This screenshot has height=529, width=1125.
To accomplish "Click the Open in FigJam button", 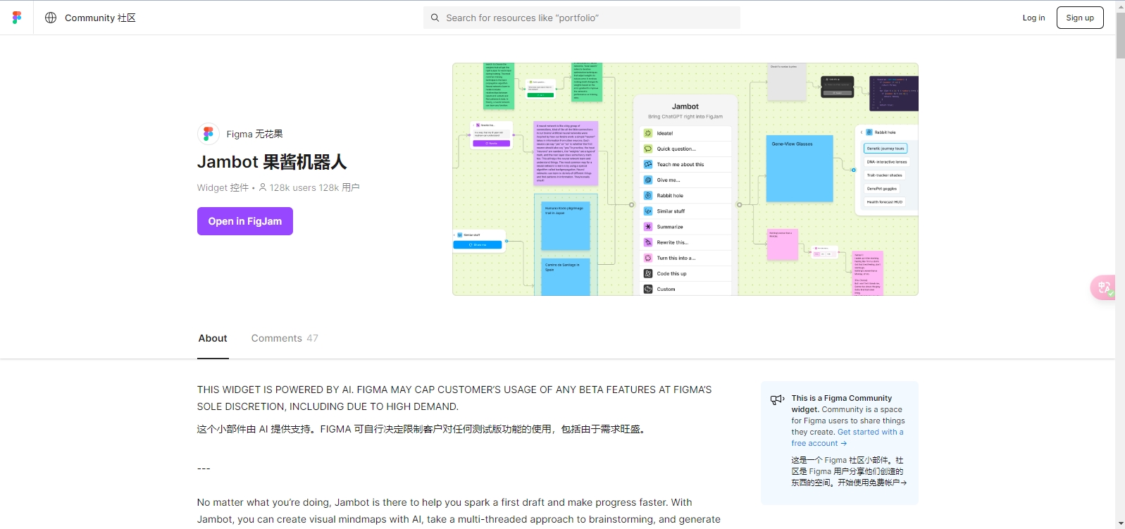I will (245, 221).
